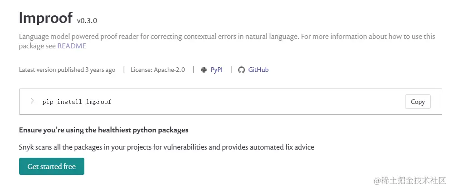The image size is (449, 188).
Task: Click the lmproof package title
Action: pos(45,18)
